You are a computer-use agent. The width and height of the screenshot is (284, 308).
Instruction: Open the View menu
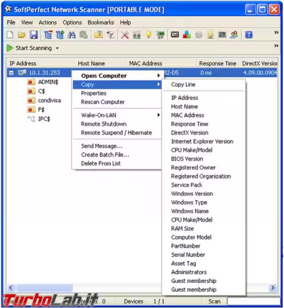27,22
